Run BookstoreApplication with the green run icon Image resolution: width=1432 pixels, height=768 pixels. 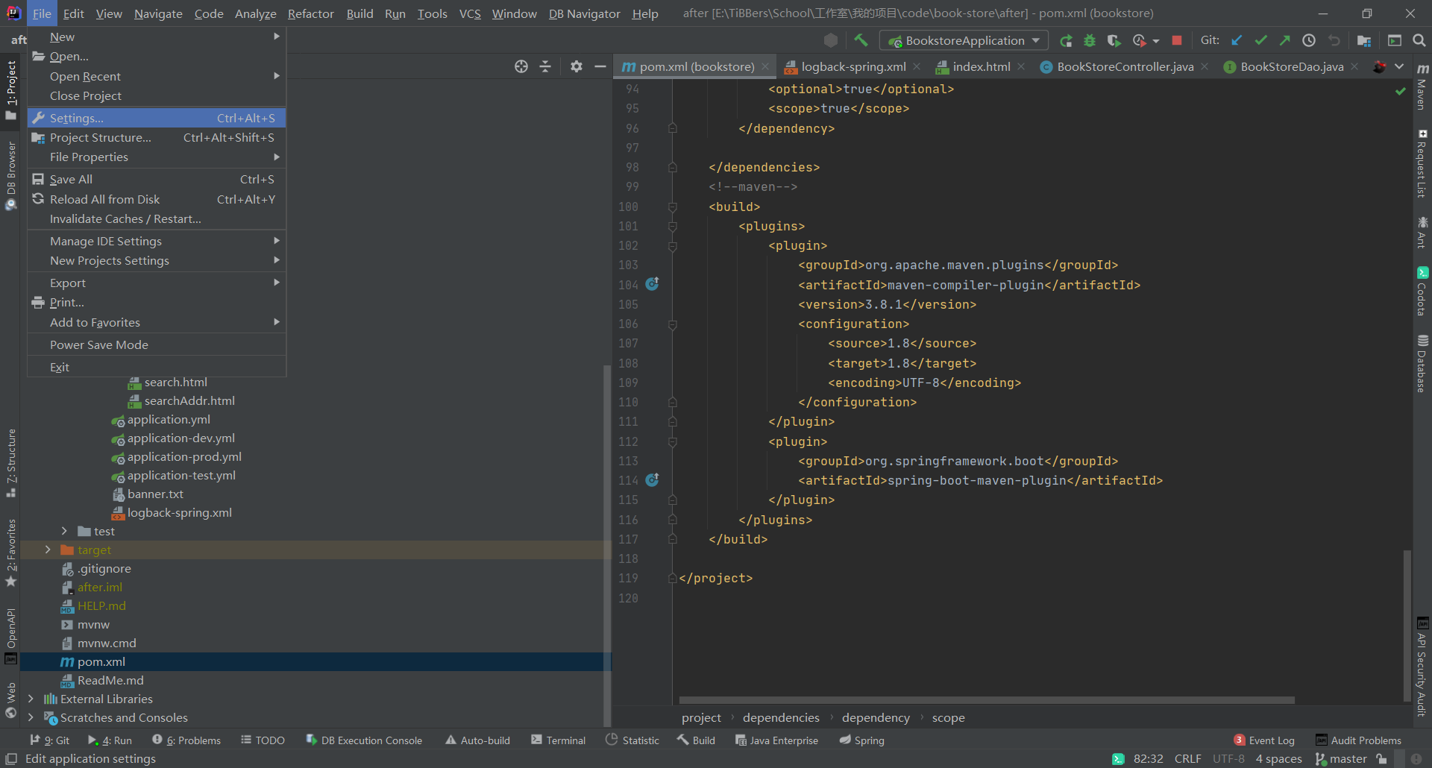(1066, 40)
